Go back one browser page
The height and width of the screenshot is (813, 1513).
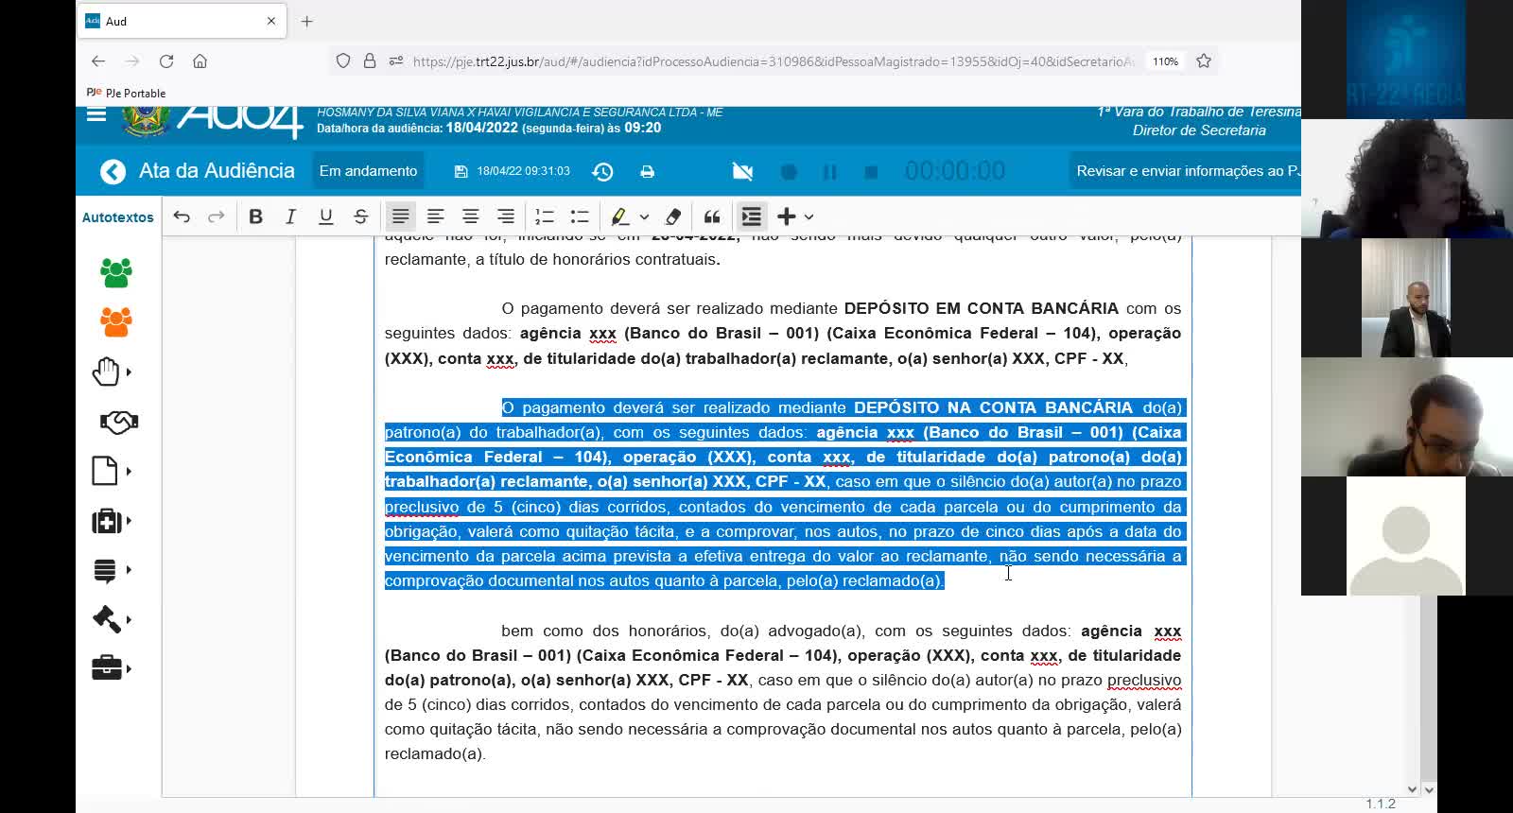coord(98,61)
